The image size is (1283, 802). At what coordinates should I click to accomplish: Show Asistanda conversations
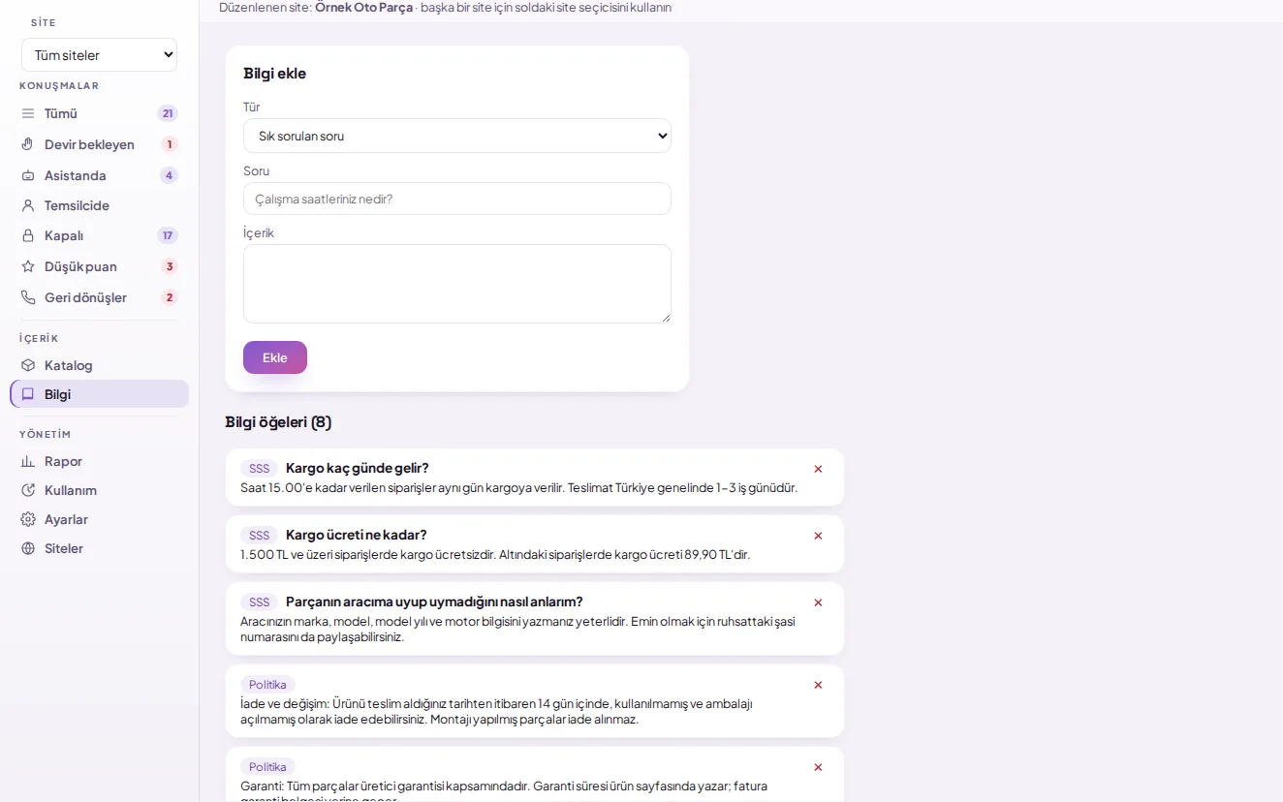[x=99, y=175]
